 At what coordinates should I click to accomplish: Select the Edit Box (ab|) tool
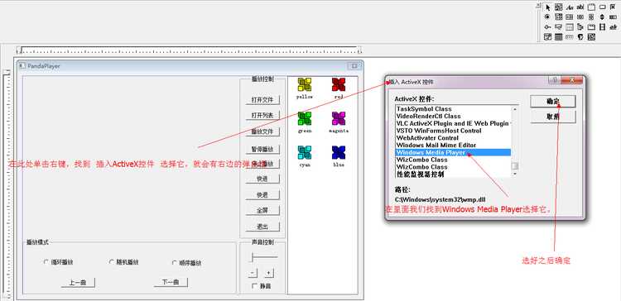point(580,7)
